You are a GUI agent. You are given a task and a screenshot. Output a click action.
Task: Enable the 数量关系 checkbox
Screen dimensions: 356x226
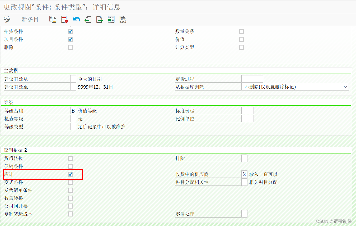tap(241, 31)
